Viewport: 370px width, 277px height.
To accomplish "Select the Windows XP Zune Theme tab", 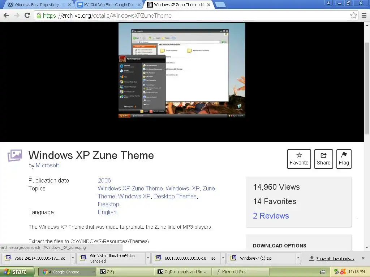I will tap(178, 5).
